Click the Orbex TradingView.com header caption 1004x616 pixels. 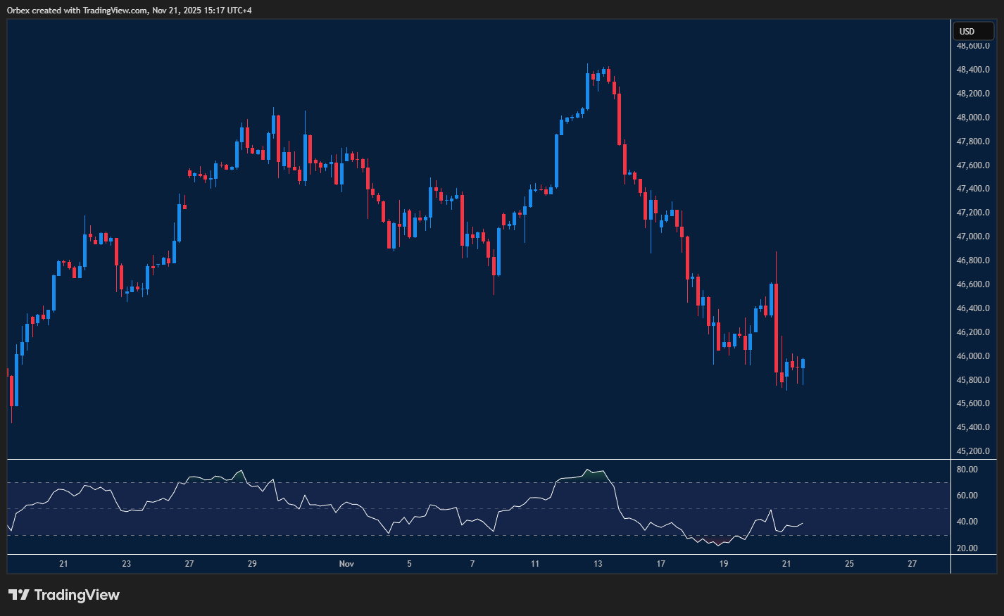tap(130, 10)
